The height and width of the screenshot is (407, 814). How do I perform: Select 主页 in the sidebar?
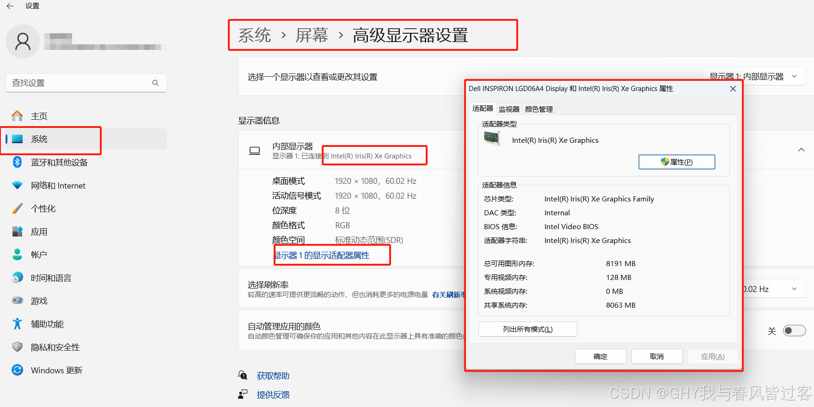86,116
